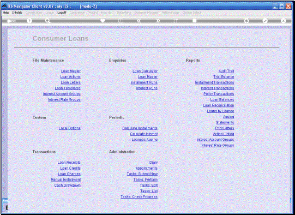Viewport: 295px width, 215px height.
Task: Open the Instalment Runs enquiry
Action: tap(144, 82)
